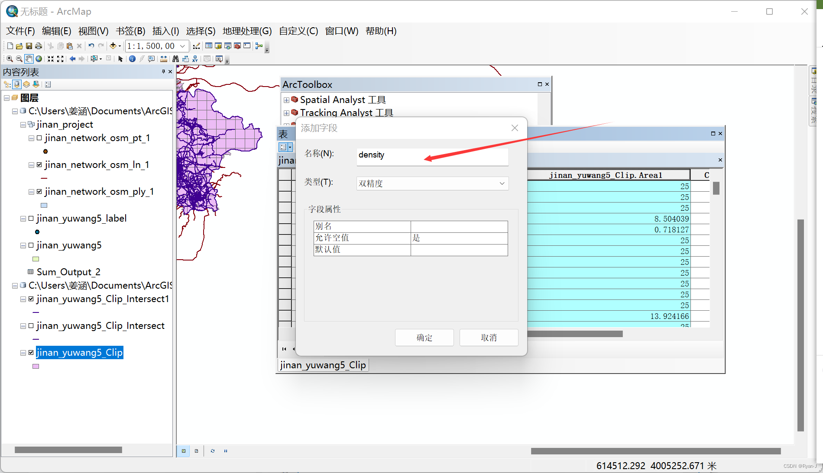This screenshot has height=473, width=823.
Task: Open Table Options dropdown in table window
Action: tap(285, 147)
